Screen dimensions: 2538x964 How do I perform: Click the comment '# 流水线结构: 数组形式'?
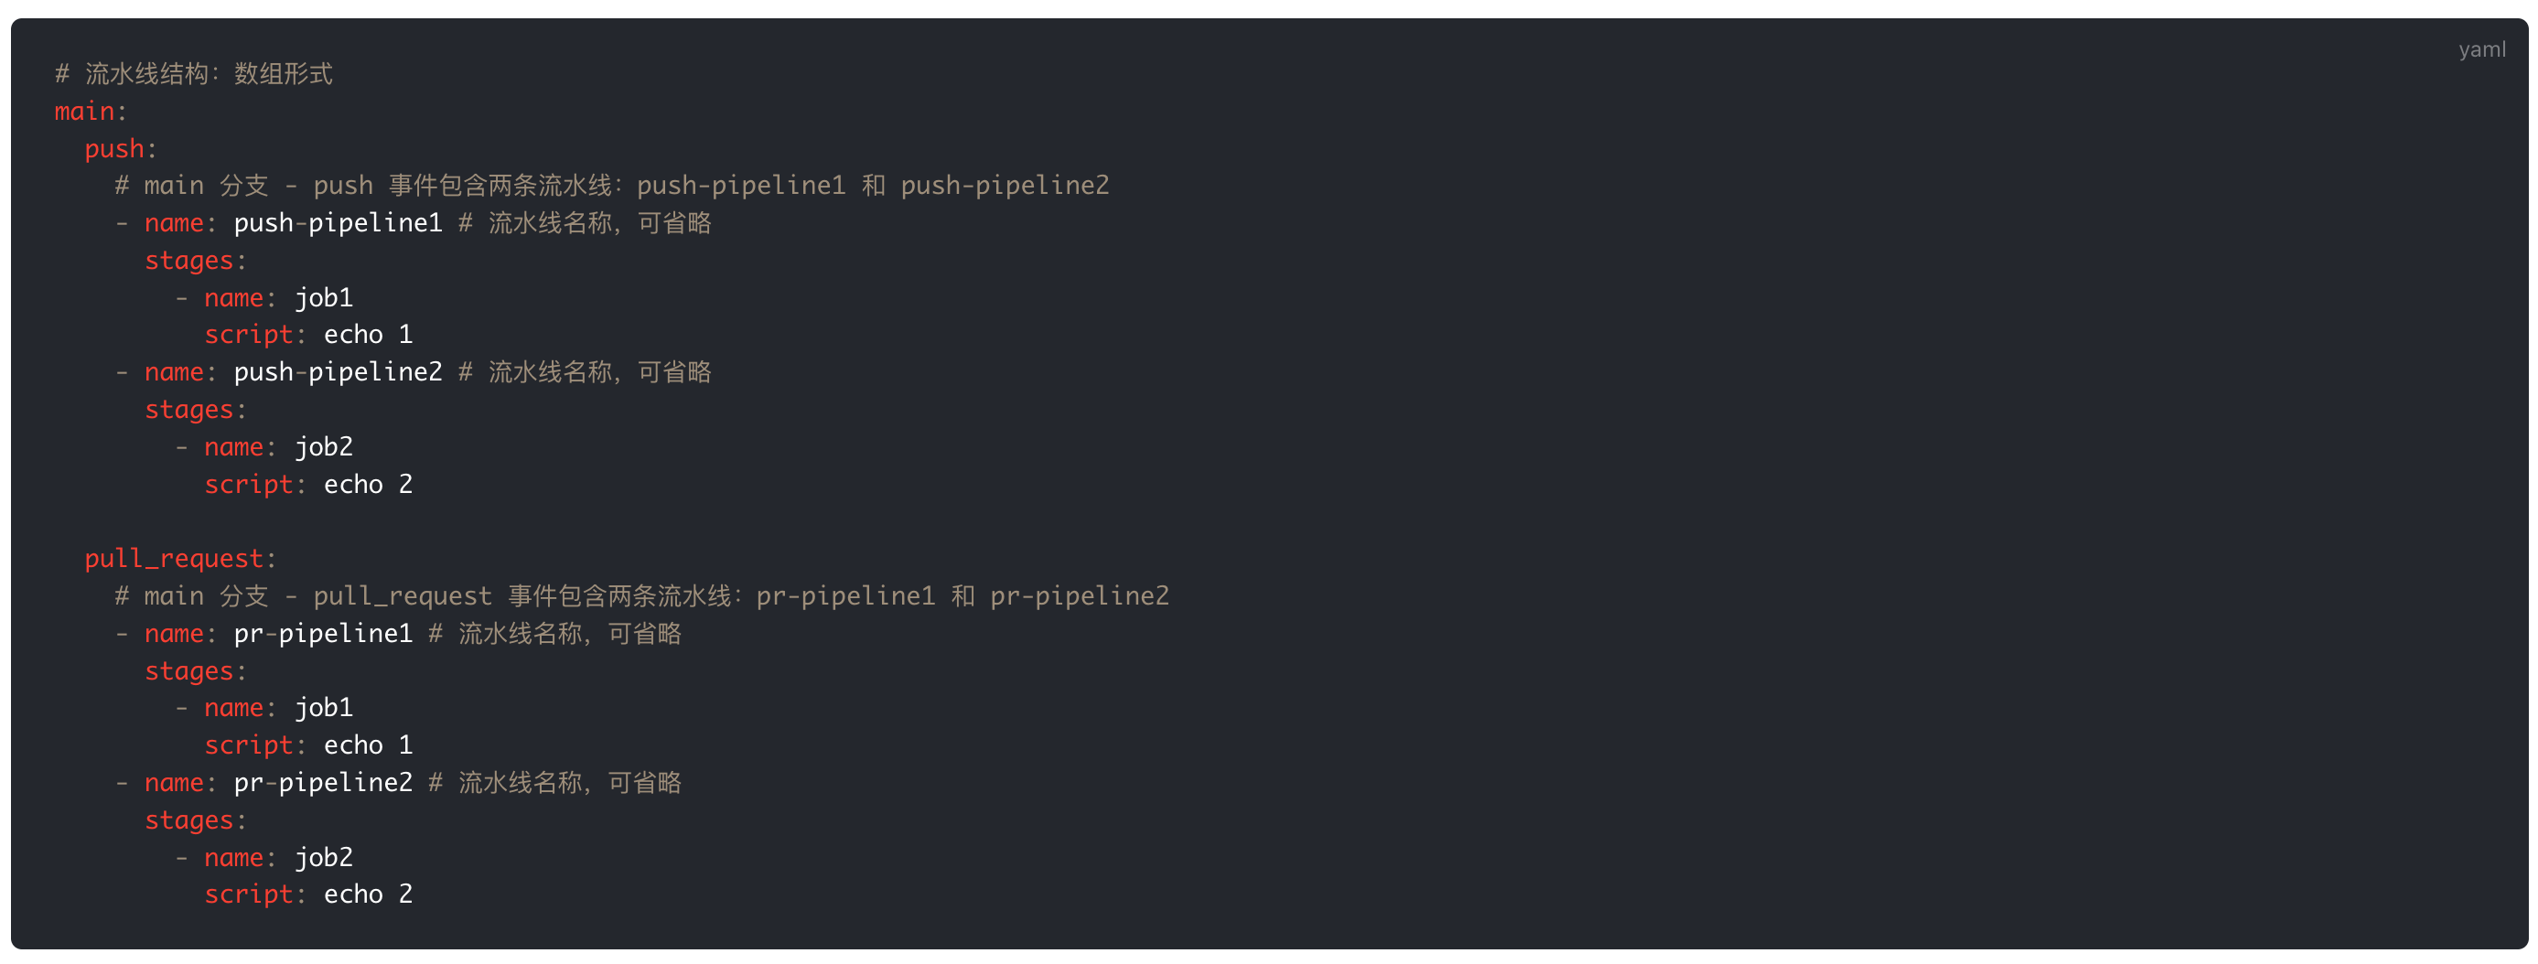point(194,74)
